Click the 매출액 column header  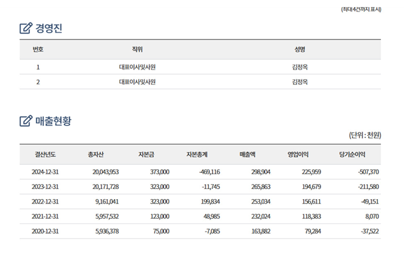(x=248, y=154)
